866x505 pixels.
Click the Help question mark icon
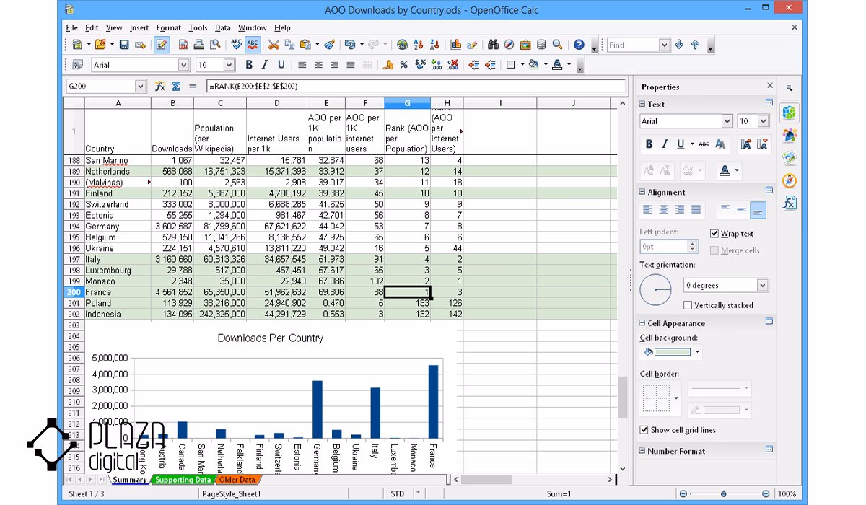click(579, 45)
